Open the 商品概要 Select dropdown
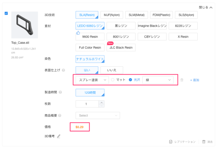The height and width of the screenshot is (149, 218). pos(97,116)
